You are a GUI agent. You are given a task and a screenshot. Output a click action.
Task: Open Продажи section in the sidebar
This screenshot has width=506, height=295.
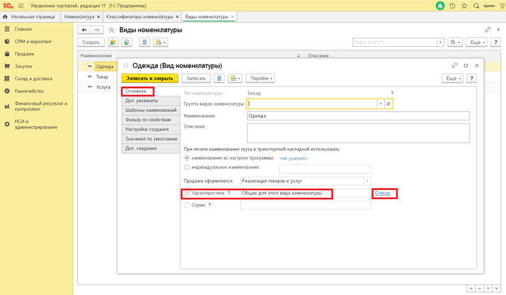pyautogui.click(x=25, y=53)
